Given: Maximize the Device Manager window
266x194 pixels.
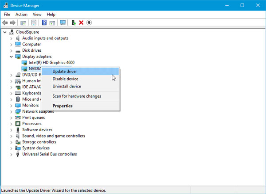Looking at the screenshot, I should click(242, 5).
